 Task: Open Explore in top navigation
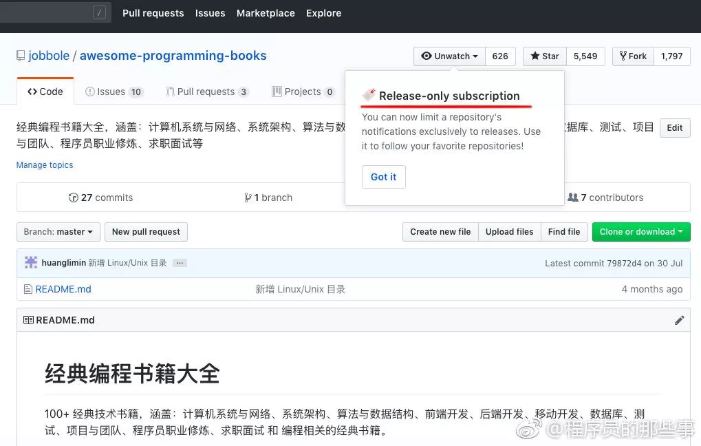tap(324, 13)
